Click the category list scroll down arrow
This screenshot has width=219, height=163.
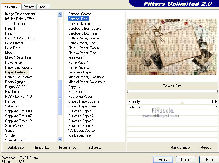pyautogui.click(x=60, y=140)
